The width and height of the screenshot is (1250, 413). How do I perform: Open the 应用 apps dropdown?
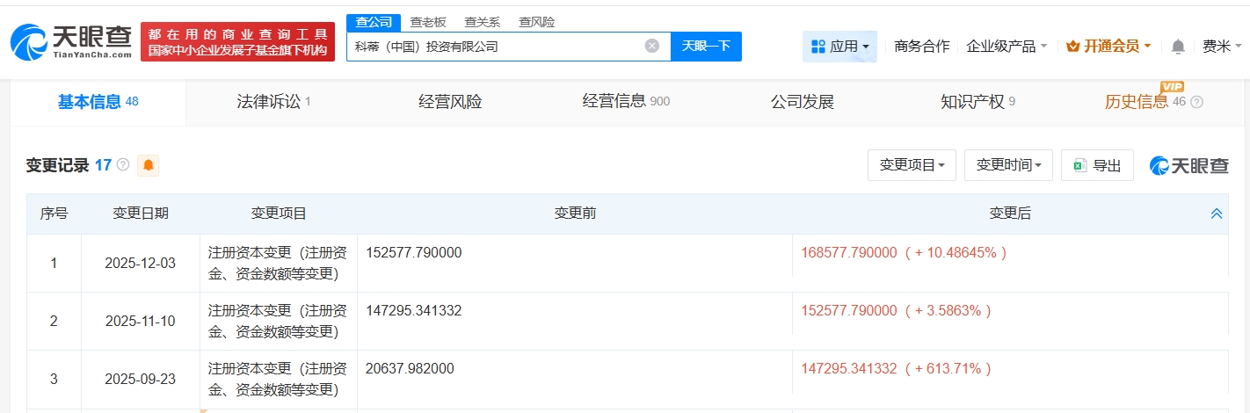click(839, 47)
